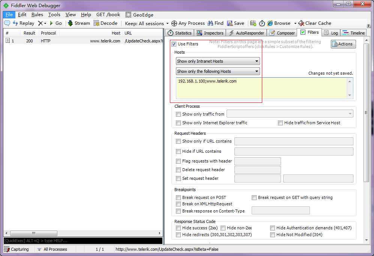Toggle Stream mode in toolbar
Image resolution: width=374 pixels, height=256 pixels.
[x=79, y=23]
